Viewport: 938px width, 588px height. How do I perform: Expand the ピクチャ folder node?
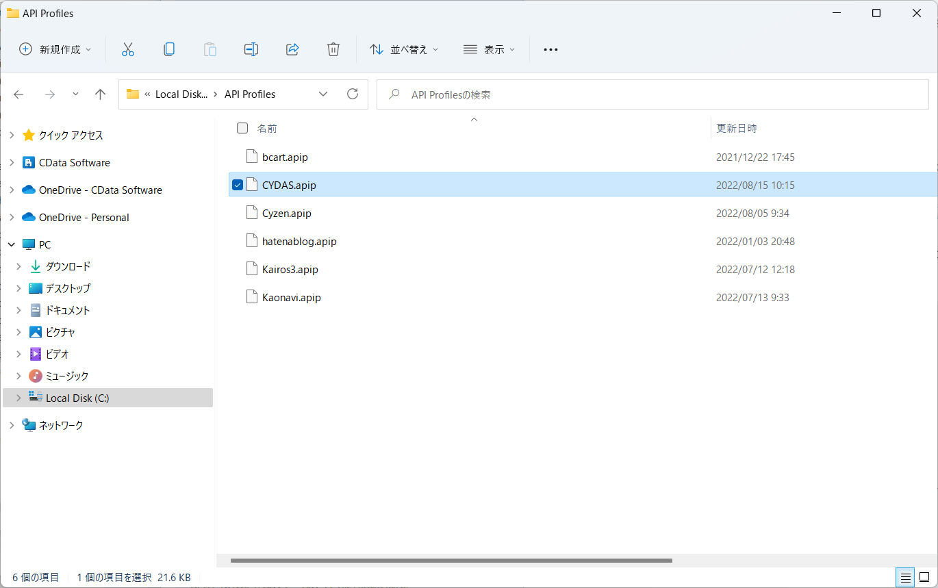pos(18,332)
